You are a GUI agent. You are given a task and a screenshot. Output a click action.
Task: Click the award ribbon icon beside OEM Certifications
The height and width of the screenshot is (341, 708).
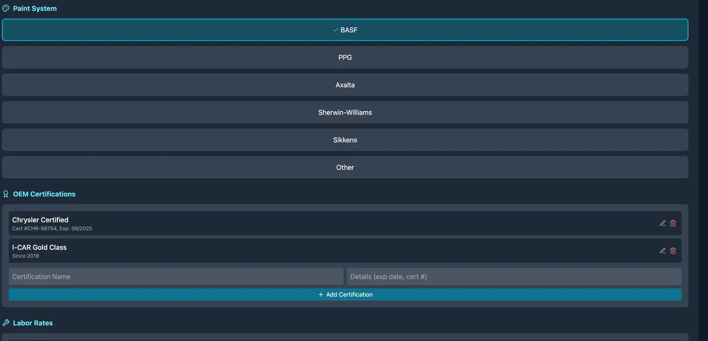click(6, 194)
